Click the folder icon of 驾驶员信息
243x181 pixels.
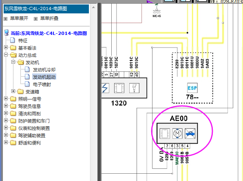pos(13,106)
